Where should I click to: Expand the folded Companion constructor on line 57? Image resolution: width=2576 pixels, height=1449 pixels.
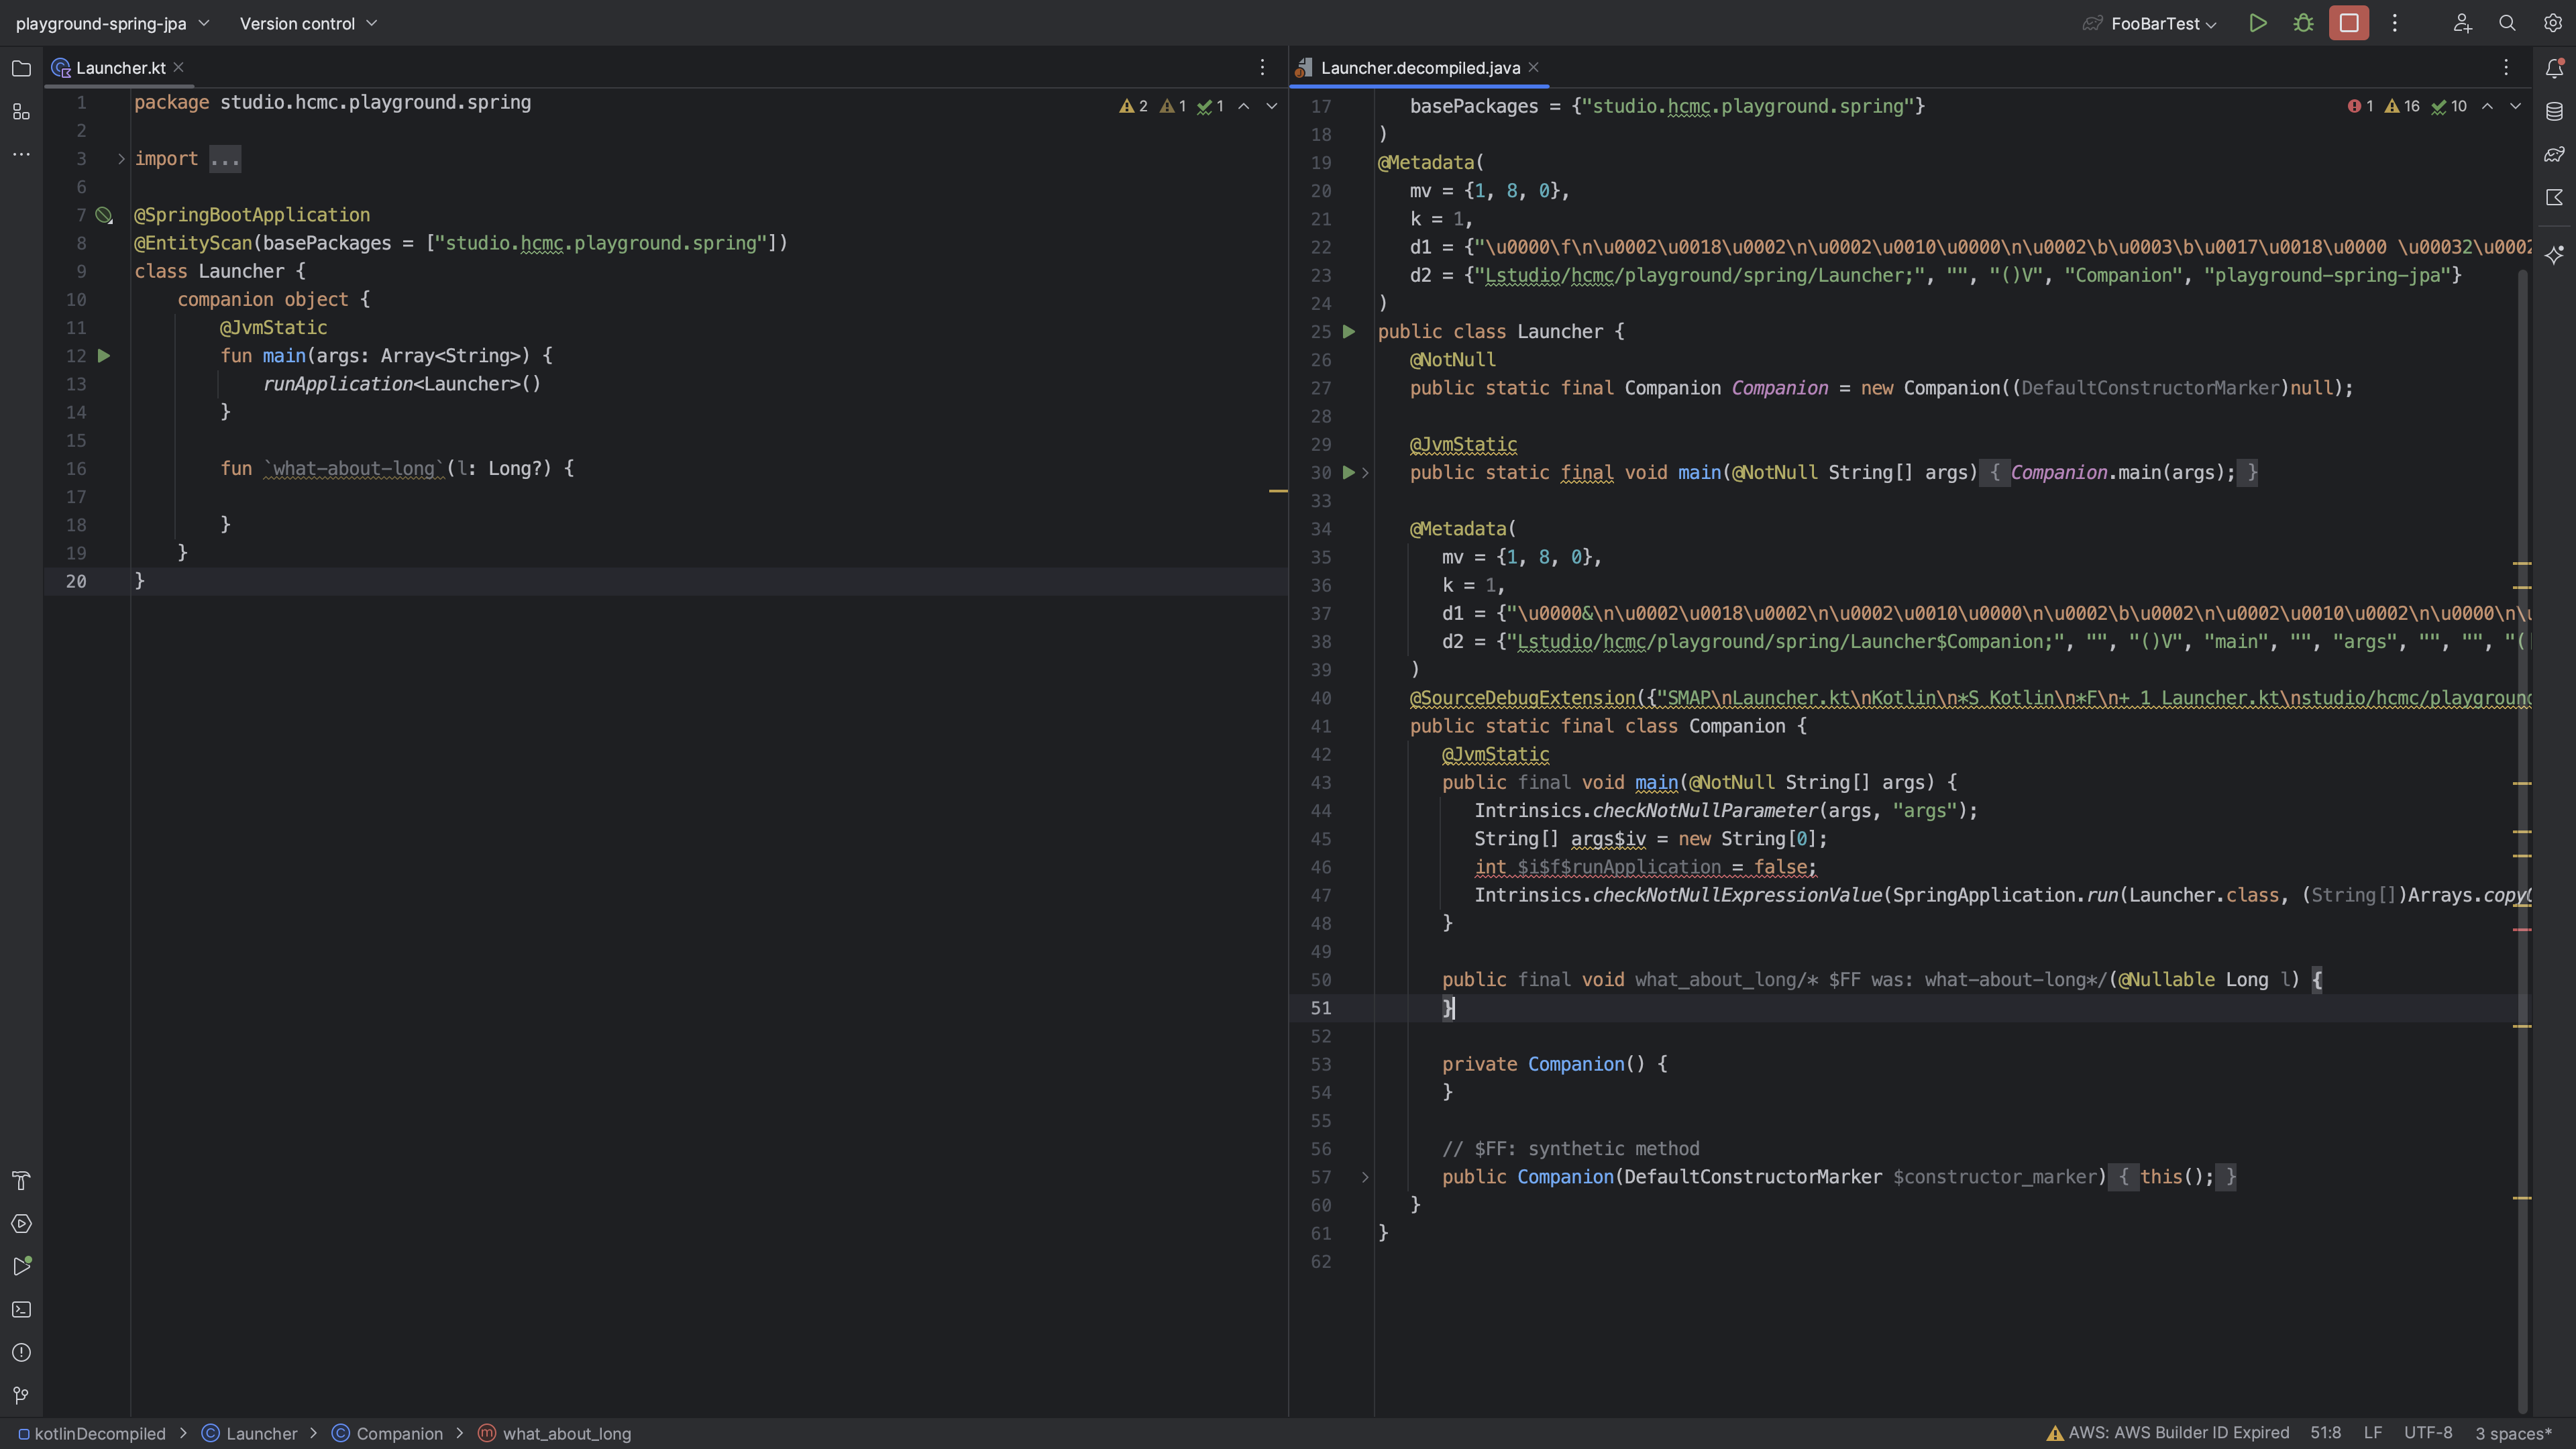click(x=1365, y=1177)
